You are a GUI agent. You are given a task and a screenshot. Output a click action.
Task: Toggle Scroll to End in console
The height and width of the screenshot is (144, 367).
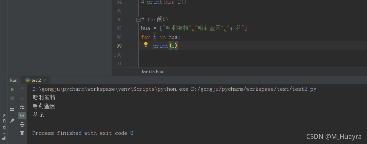coord(22,116)
